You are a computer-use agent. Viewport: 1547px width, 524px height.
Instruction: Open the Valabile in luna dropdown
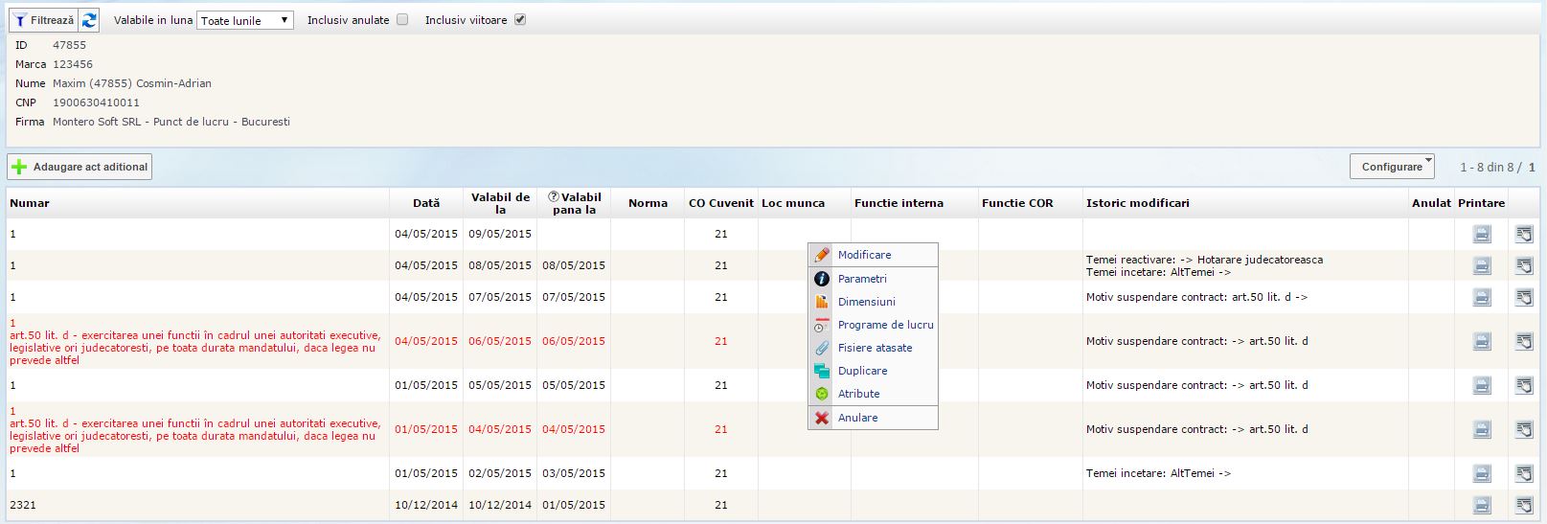(x=245, y=20)
